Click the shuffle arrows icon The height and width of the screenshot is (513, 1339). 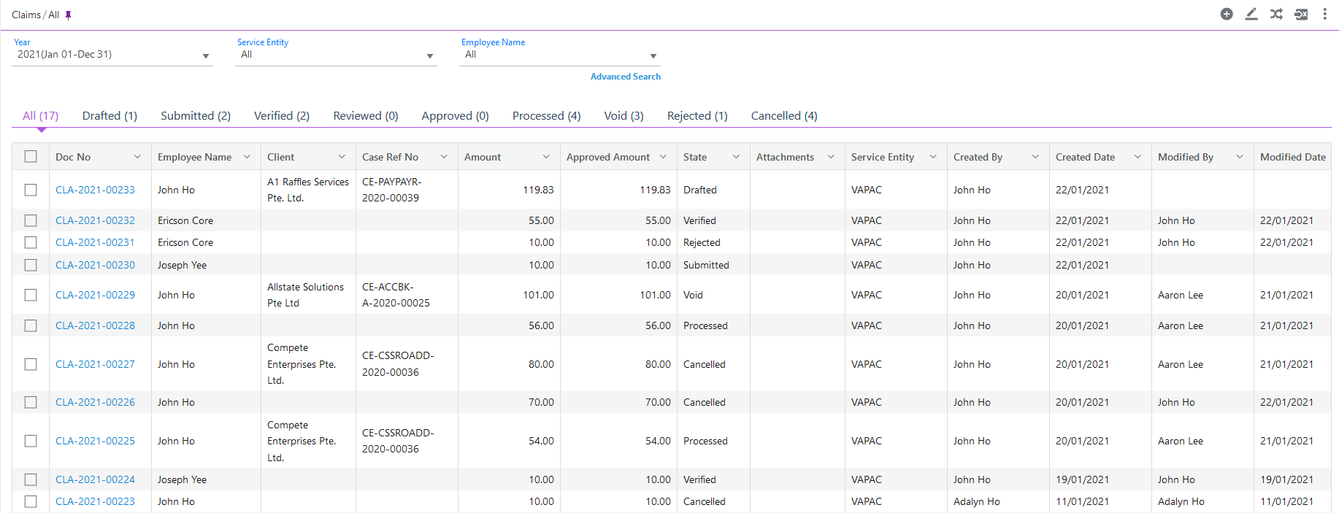(1276, 14)
